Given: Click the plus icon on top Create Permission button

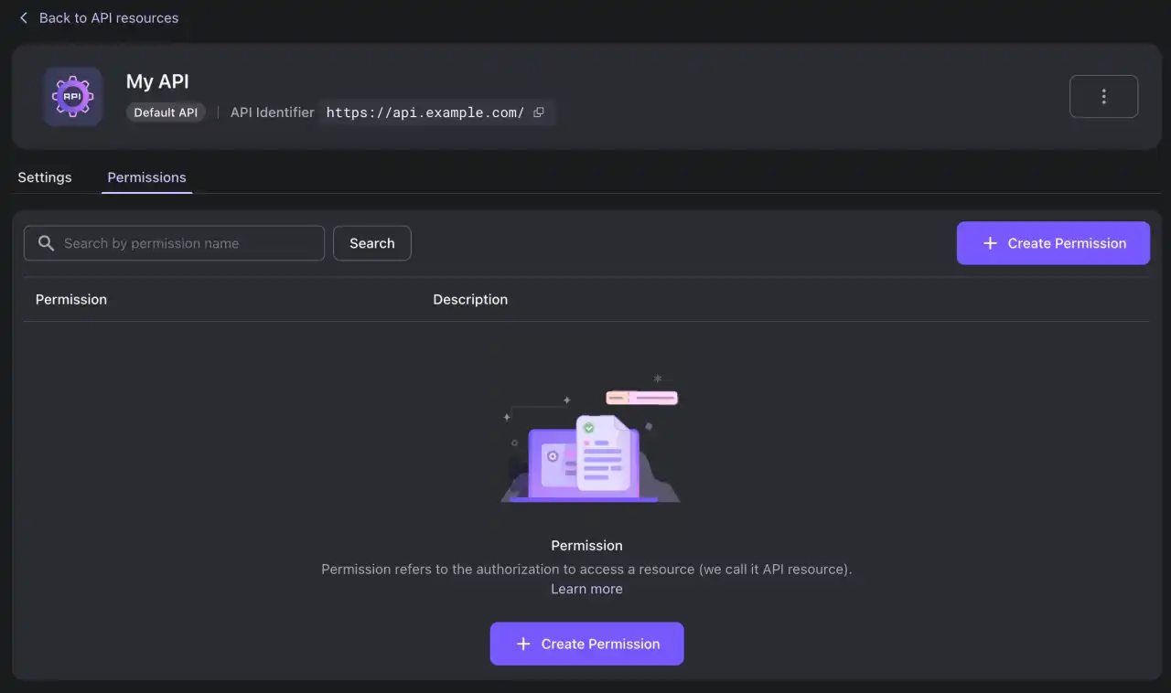Looking at the screenshot, I should (989, 243).
